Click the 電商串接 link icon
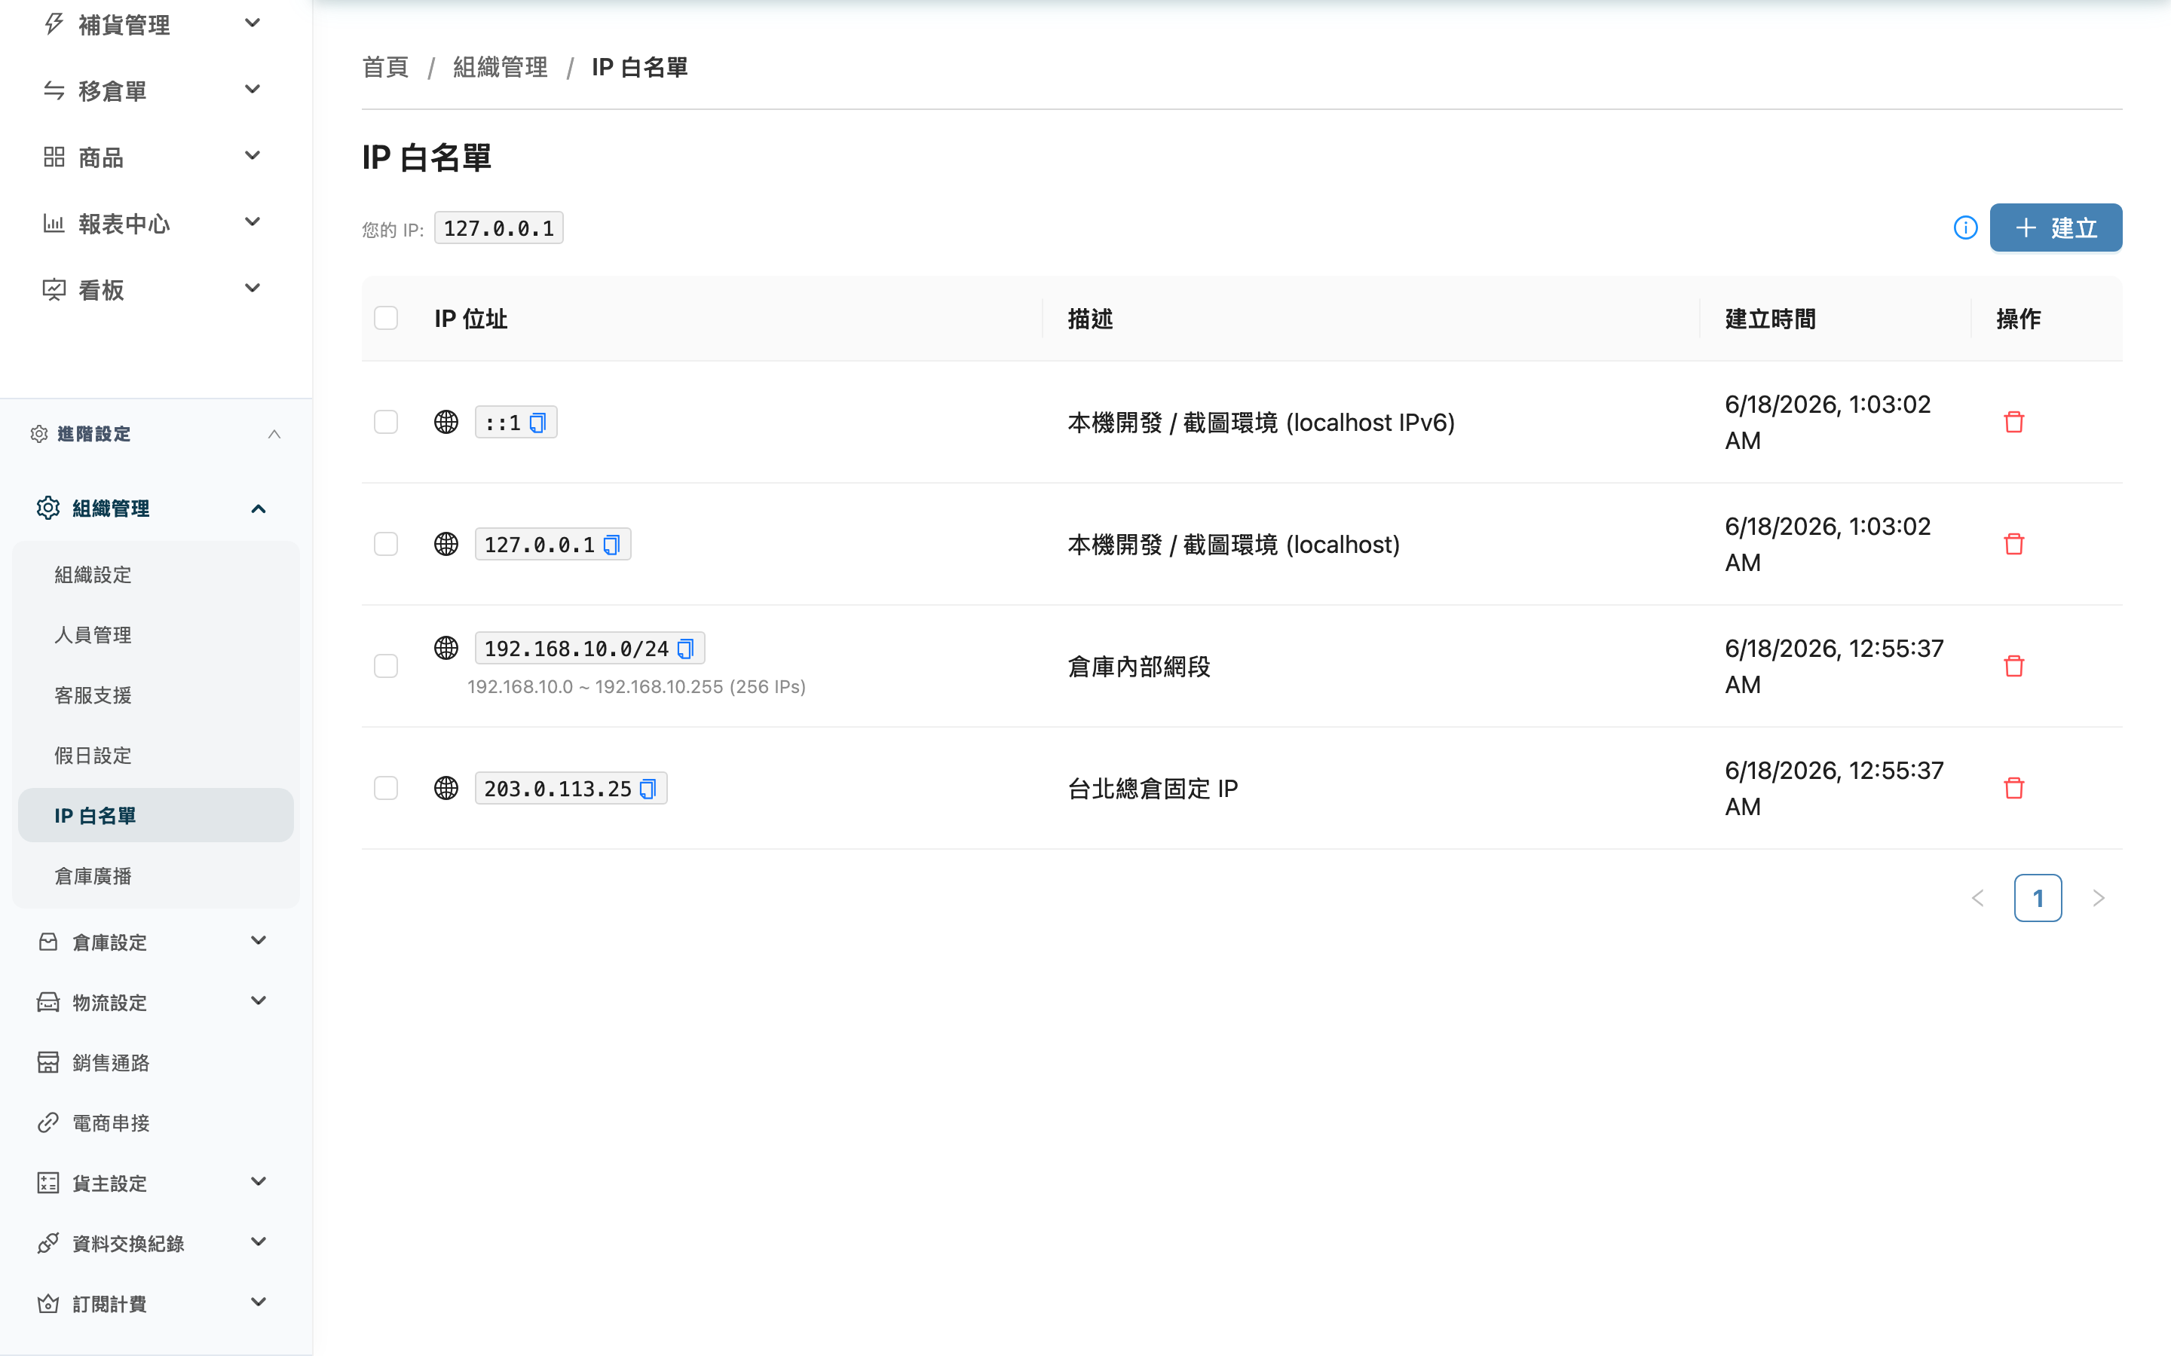Viewport: 2171px width, 1356px height. point(48,1122)
